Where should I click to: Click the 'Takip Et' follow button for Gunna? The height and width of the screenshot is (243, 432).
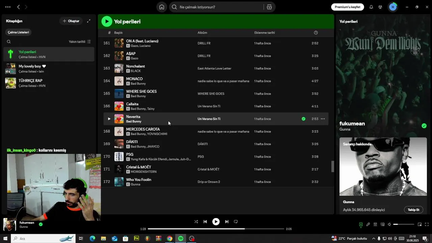click(413, 210)
